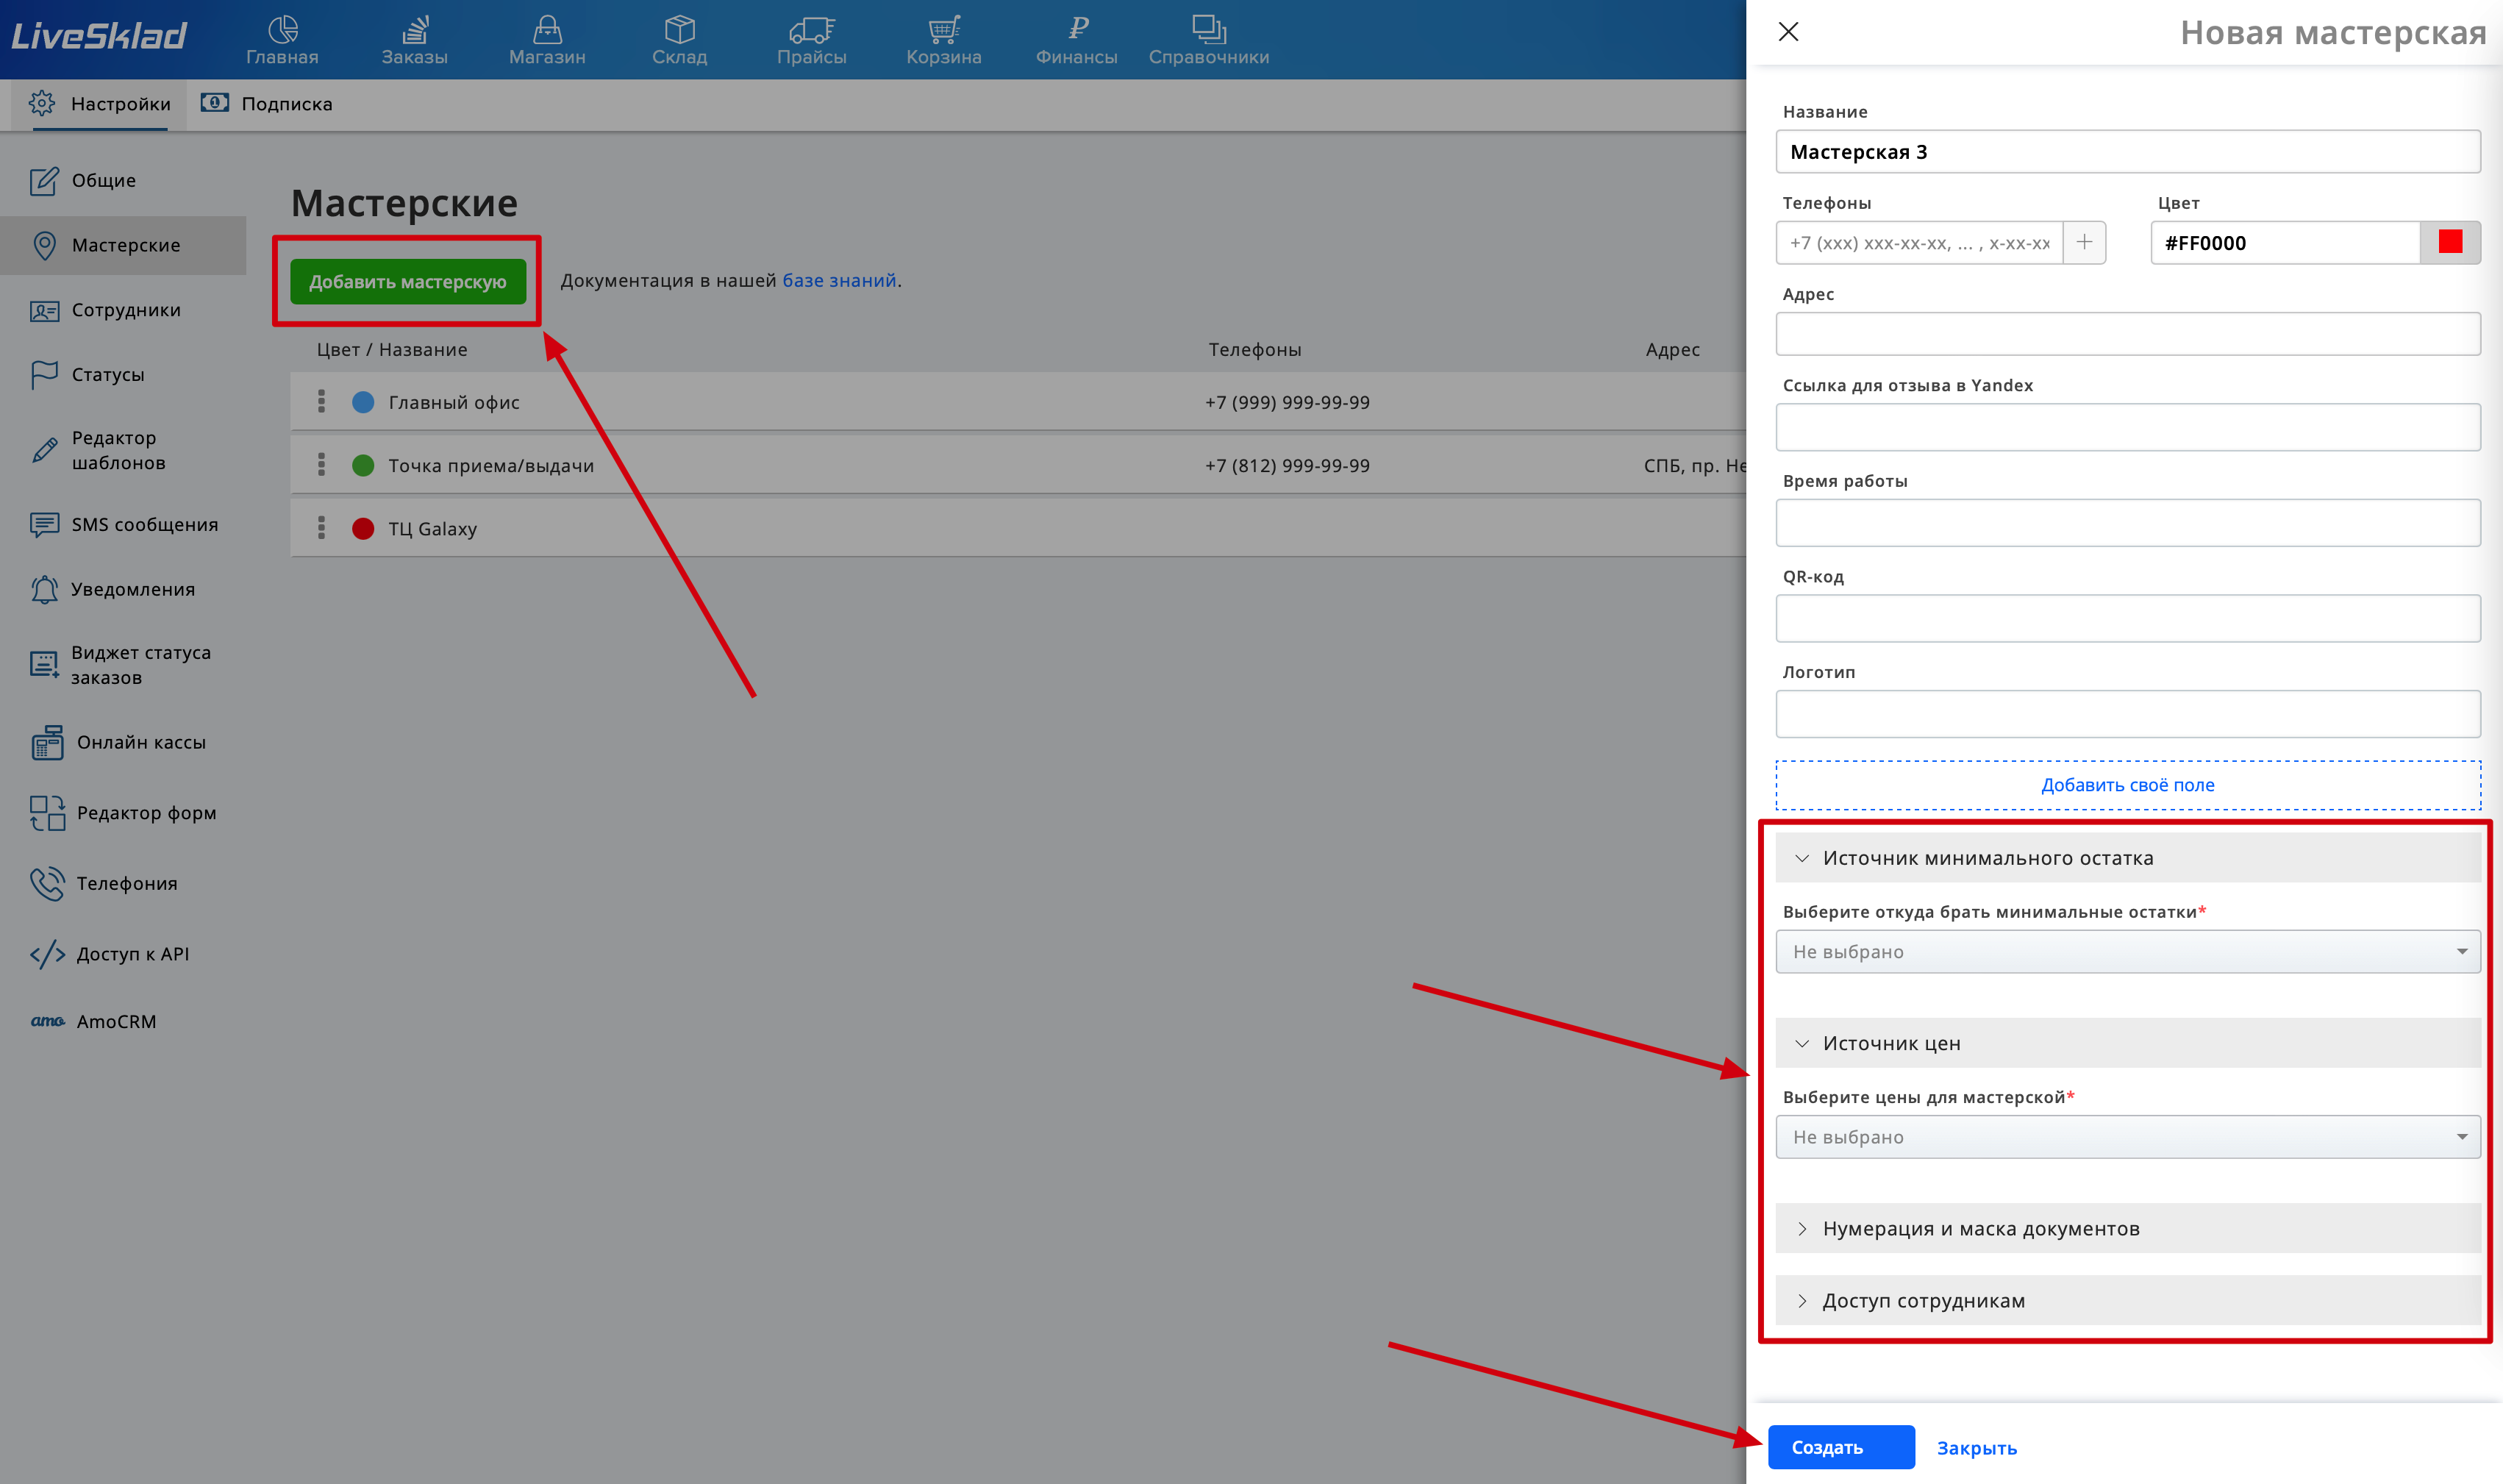Focus the Адрес input field

tap(2127, 334)
